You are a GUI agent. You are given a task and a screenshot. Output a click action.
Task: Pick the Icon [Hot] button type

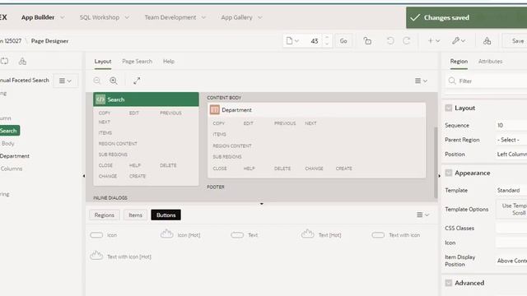[180, 234]
